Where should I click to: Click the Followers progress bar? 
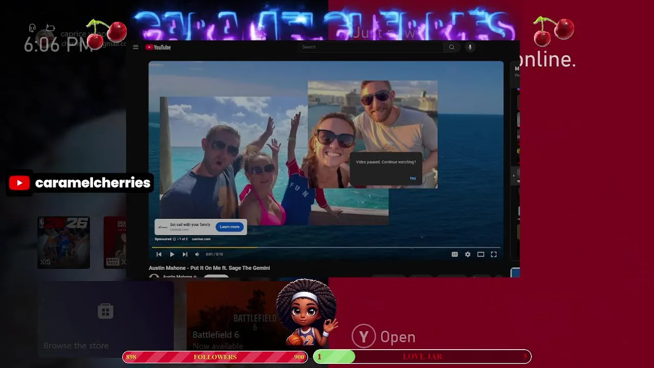pyautogui.click(x=215, y=357)
